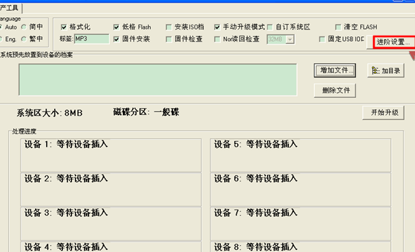This screenshot has width=415, height=252.
Task: Enable 自订系统区 checkbox
Action: [x=270, y=27]
